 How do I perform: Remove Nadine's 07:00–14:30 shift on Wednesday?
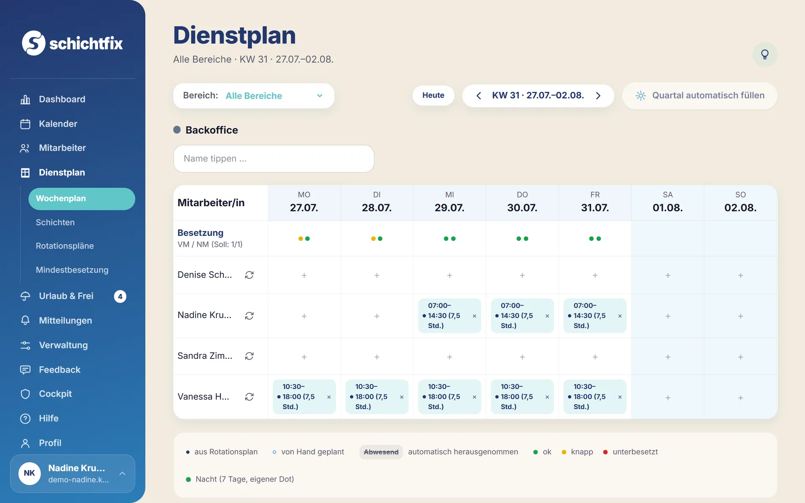(x=474, y=316)
